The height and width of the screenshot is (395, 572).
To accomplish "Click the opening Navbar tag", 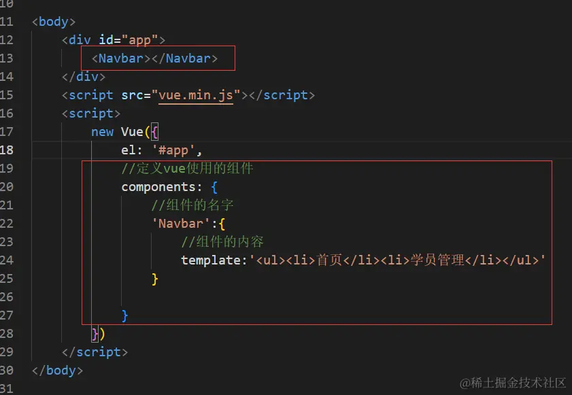I will 121,58.
